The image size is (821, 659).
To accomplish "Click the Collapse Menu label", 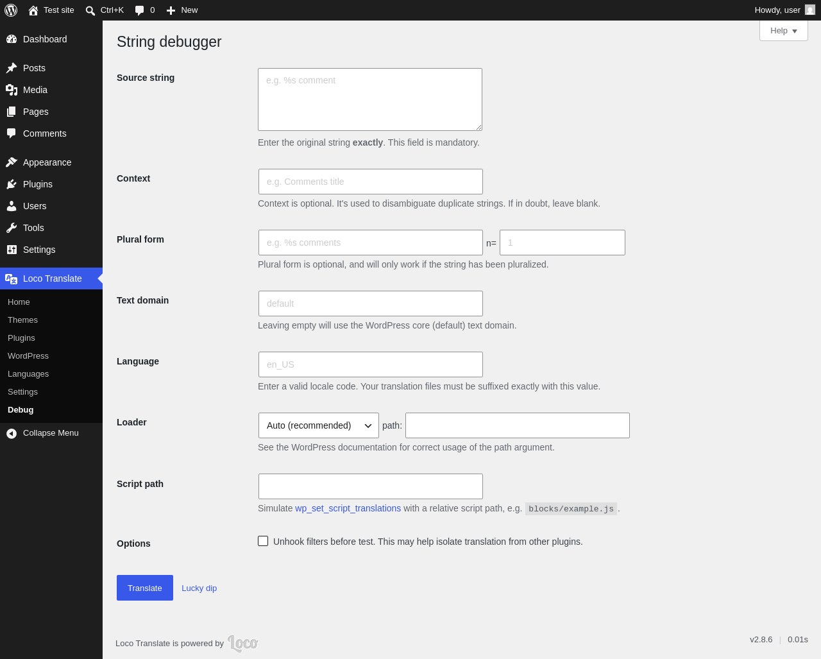I will pos(51,433).
